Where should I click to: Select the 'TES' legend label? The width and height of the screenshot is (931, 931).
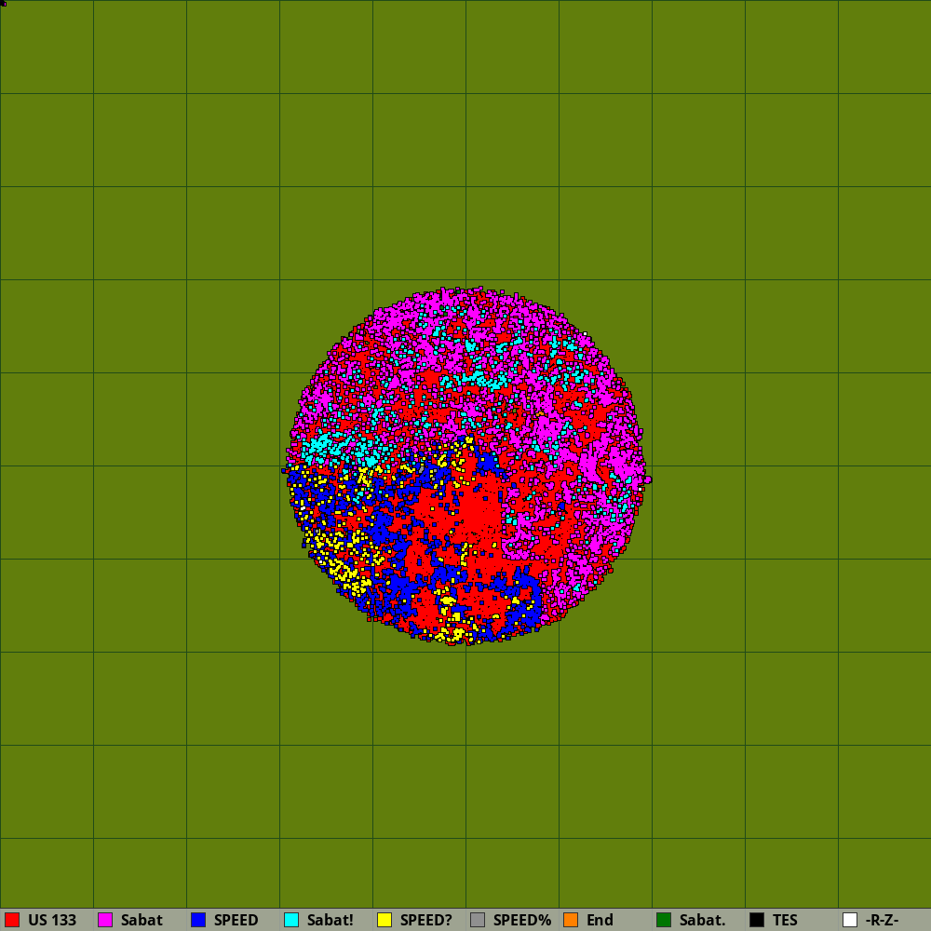[x=785, y=921]
